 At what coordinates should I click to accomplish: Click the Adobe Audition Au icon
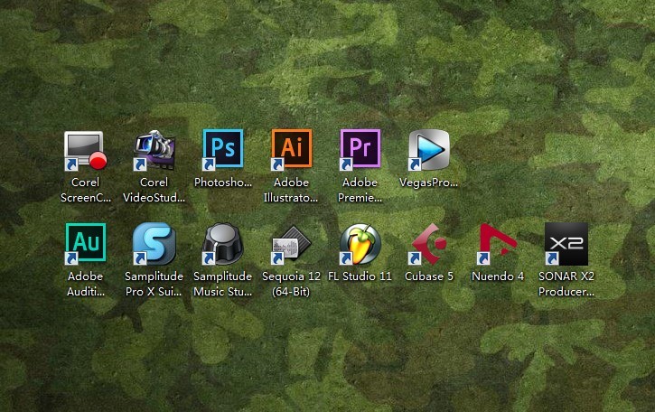point(85,244)
